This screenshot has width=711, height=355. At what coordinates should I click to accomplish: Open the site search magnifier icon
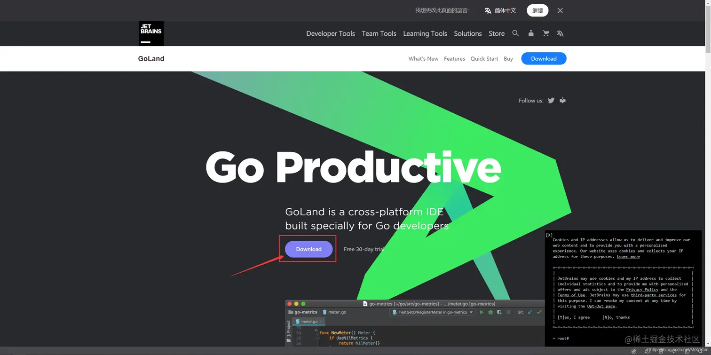coord(515,33)
